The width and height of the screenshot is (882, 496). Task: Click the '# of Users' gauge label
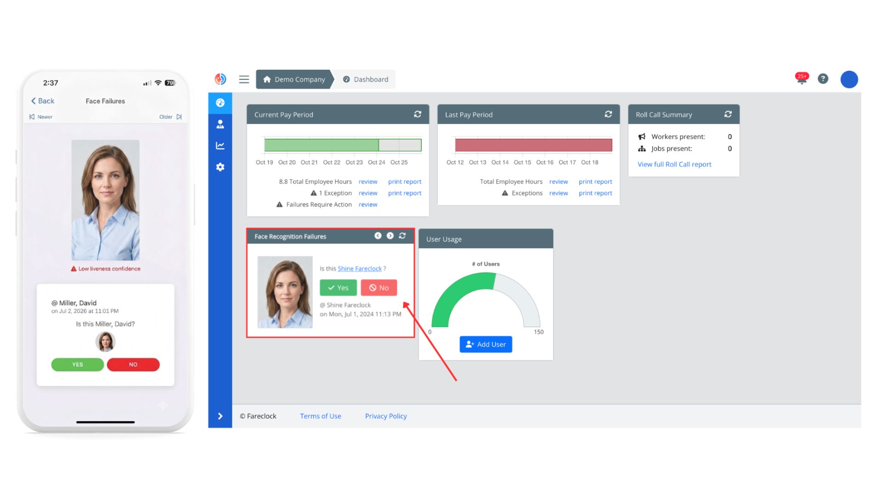[486, 264]
